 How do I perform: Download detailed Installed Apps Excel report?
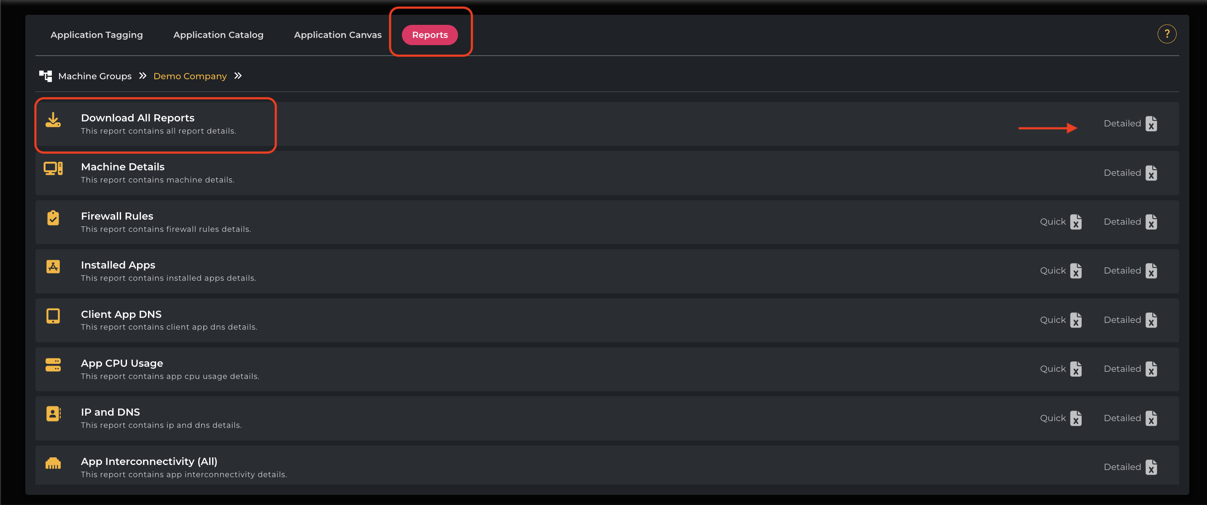1151,271
